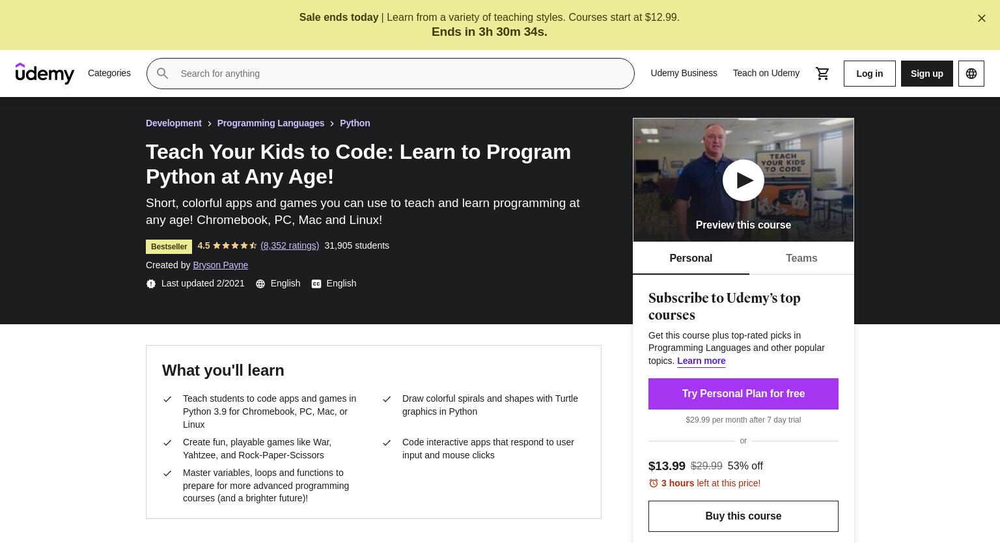Click the language globe icon beside English
This screenshot has width=1000, height=543.
tap(260, 284)
